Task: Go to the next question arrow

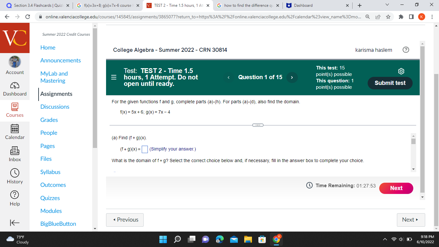Action: pyautogui.click(x=292, y=78)
